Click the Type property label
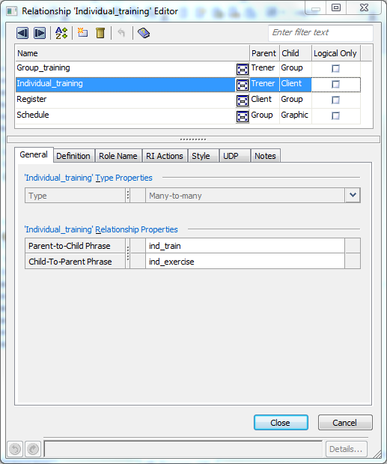Image resolution: width=387 pixels, height=464 pixels. [37, 196]
